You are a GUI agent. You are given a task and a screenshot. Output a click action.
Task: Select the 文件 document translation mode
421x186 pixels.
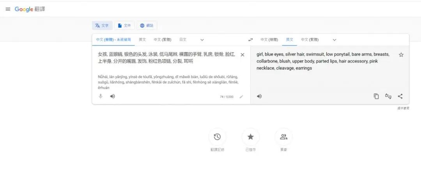(x=124, y=26)
